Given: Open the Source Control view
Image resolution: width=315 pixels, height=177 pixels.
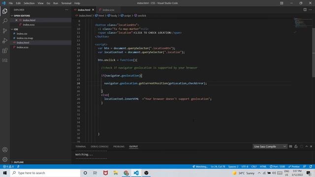Looking at the screenshot, I should [5, 30].
